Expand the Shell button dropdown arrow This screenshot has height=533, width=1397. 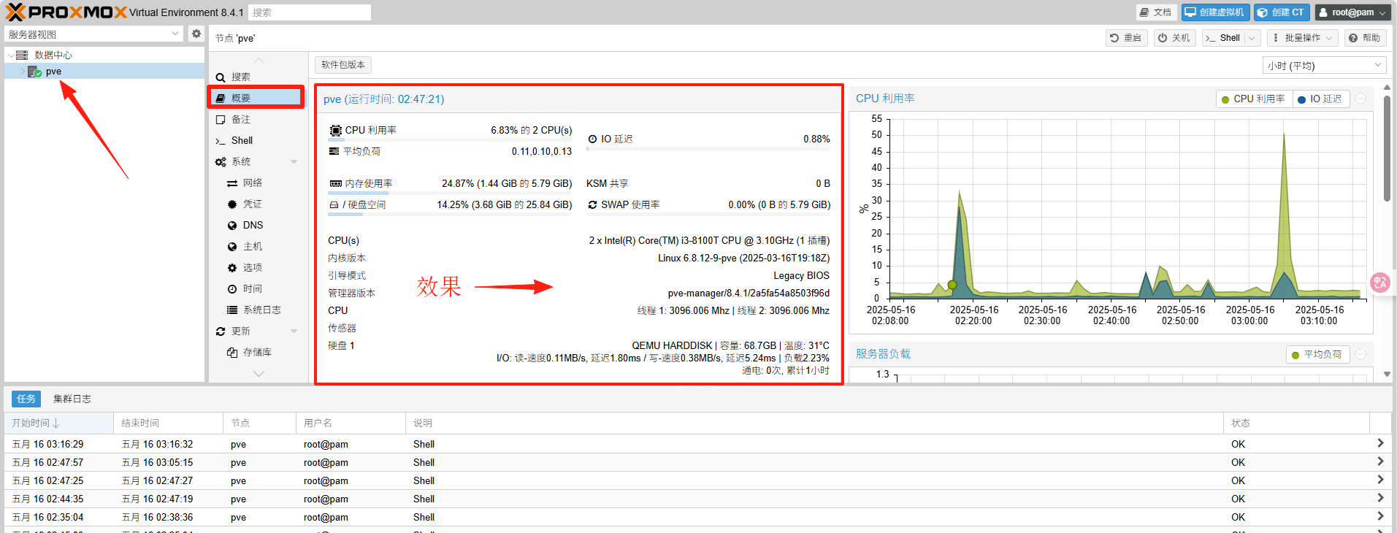point(1252,38)
